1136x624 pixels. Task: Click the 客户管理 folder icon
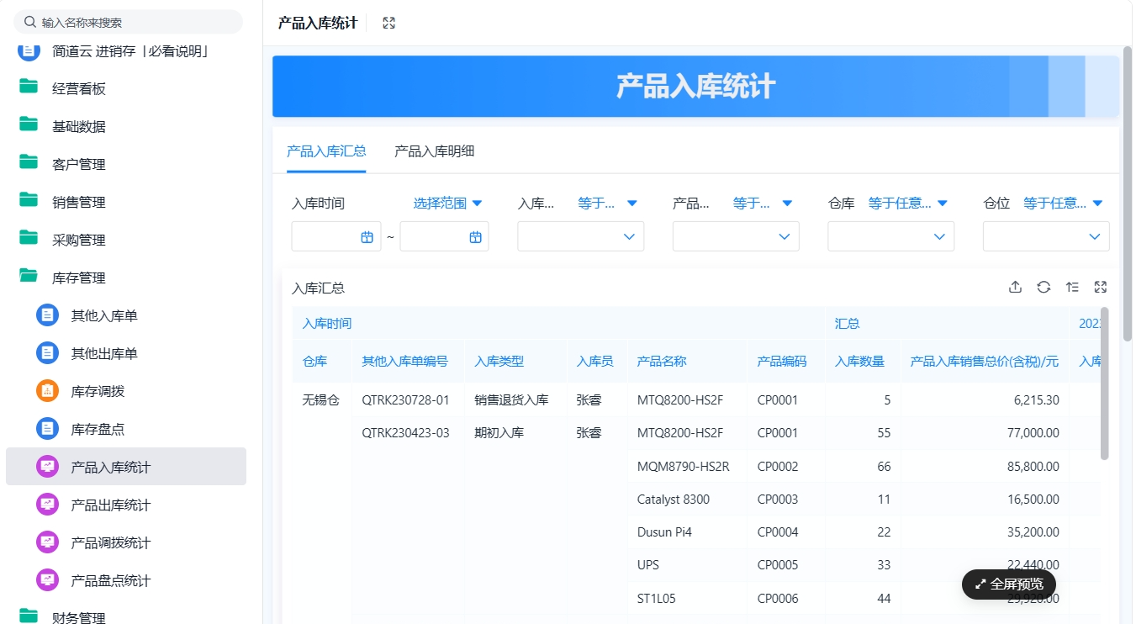point(29,161)
